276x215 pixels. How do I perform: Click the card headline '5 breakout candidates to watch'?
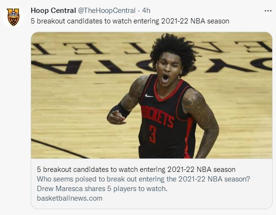tap(136, 170)
